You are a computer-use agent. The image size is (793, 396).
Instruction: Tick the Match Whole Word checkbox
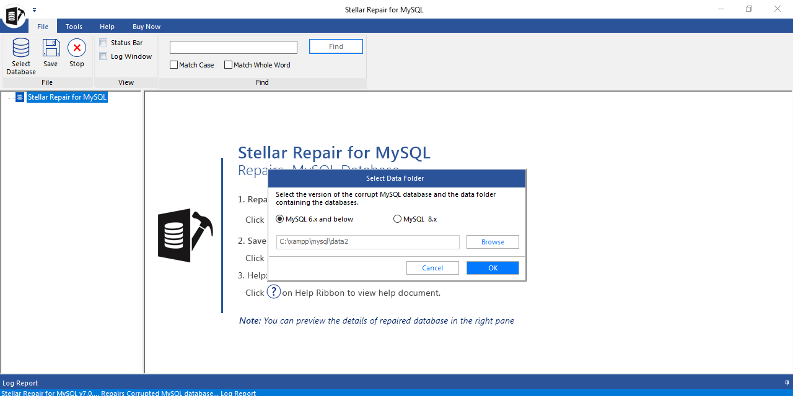tap(229, 65)
